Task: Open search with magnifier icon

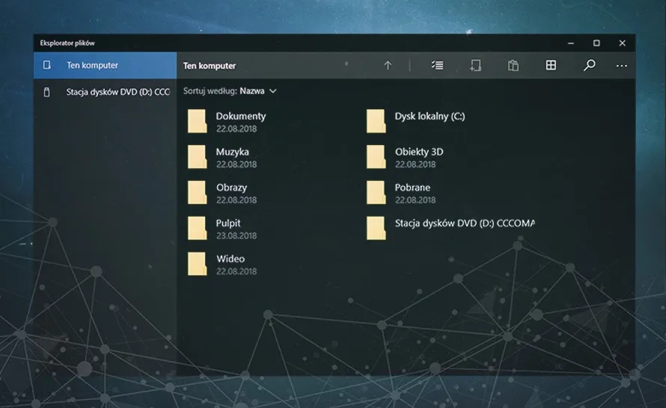Action: pos(589,65)
